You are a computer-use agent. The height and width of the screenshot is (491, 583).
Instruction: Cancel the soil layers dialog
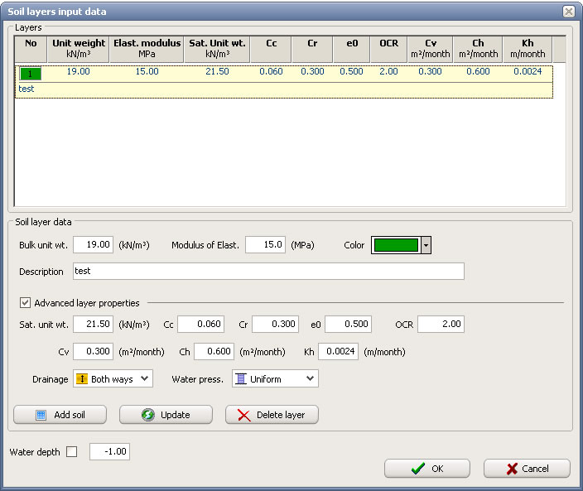point(527,469)
